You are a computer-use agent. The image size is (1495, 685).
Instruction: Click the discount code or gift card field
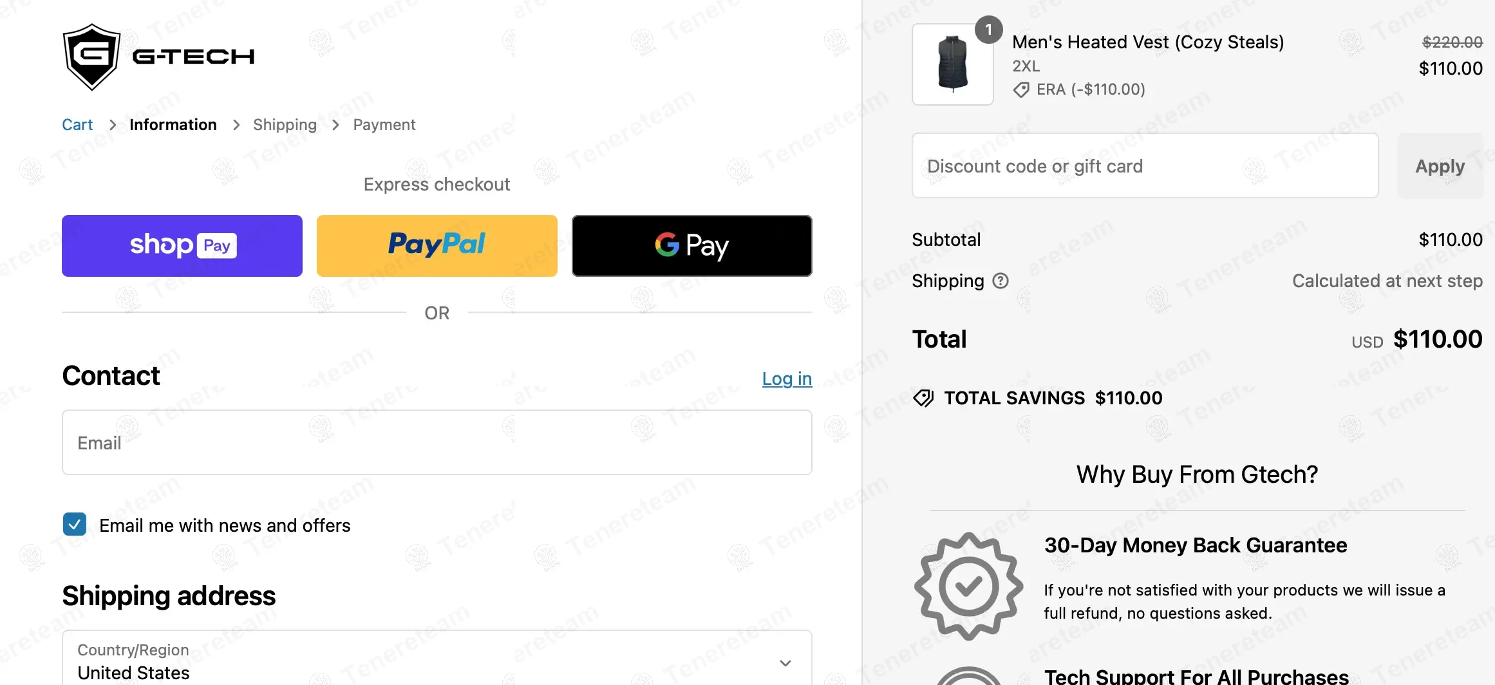tap(1145, 166)
